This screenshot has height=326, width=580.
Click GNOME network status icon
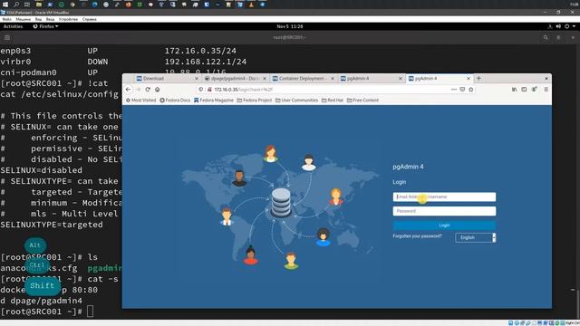(550, 26)
